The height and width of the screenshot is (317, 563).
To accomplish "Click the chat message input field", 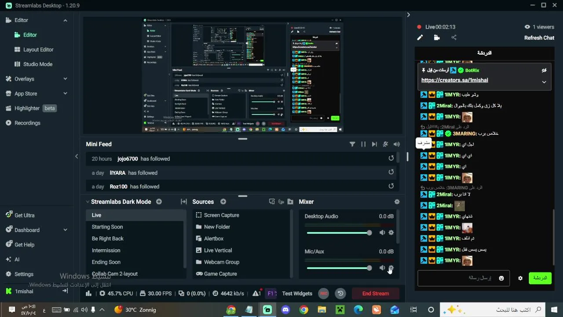I will [x=464, y=278].
